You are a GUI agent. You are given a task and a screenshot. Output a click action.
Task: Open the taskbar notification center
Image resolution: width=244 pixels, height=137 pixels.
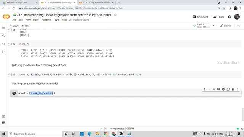coord(239,134)
